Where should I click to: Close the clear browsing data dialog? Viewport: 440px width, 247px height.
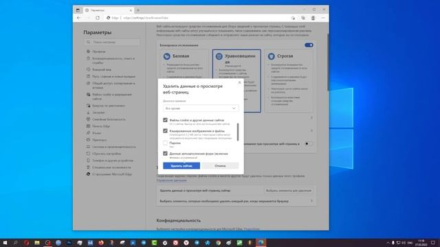239,82
